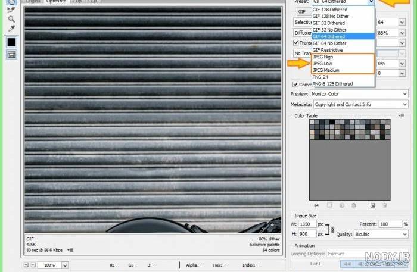Choose GIF 128 No Dither preset

343,16
